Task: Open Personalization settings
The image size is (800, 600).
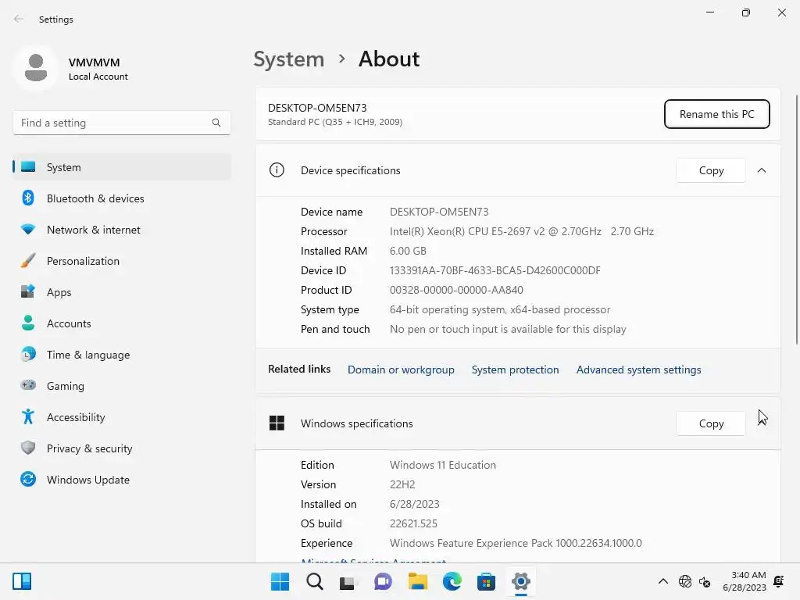Action: point(122,261)
